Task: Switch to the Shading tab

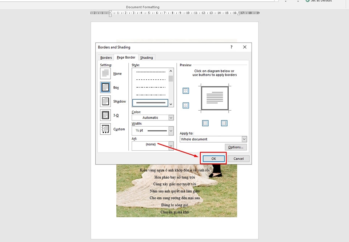Action: click(147, 57)
